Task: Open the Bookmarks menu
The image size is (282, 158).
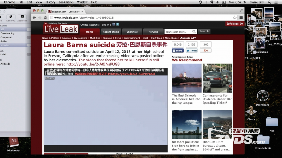Action: click(66, 2)
